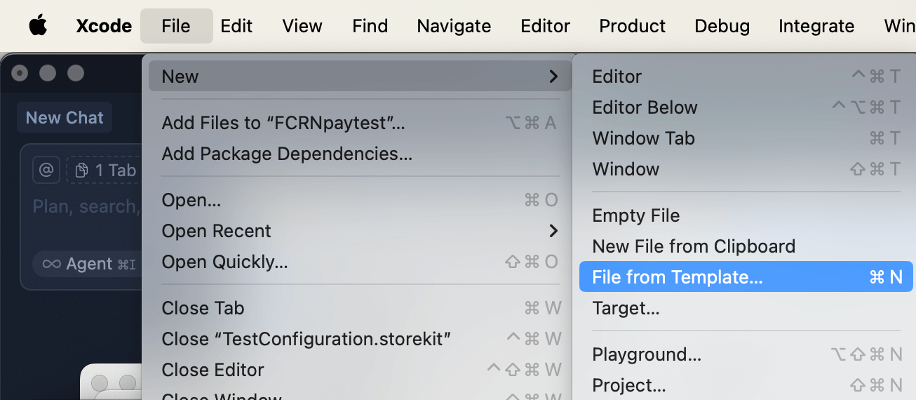
Task: Select Editor in the New submenu
Action: pyautogui.click(x=746, y=76)
